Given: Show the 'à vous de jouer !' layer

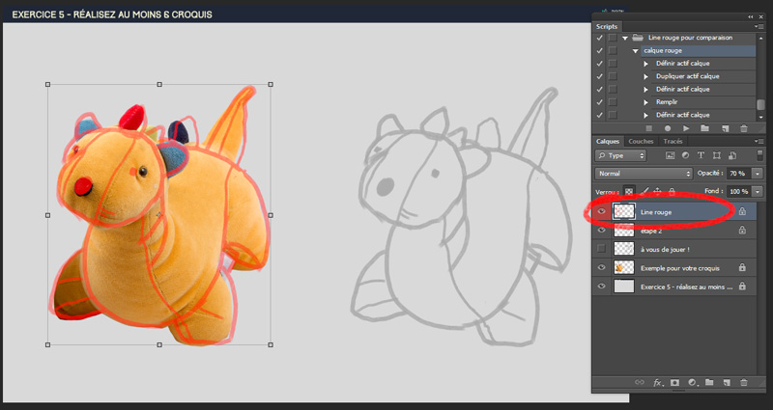Looking at the screenshot, I should [x=601, y=249].
